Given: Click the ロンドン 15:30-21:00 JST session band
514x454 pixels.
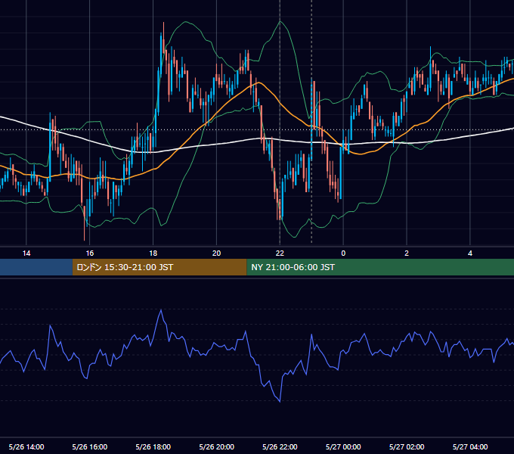Looking at the screenshot, I should pyautogui.click(x=159, y=267).
